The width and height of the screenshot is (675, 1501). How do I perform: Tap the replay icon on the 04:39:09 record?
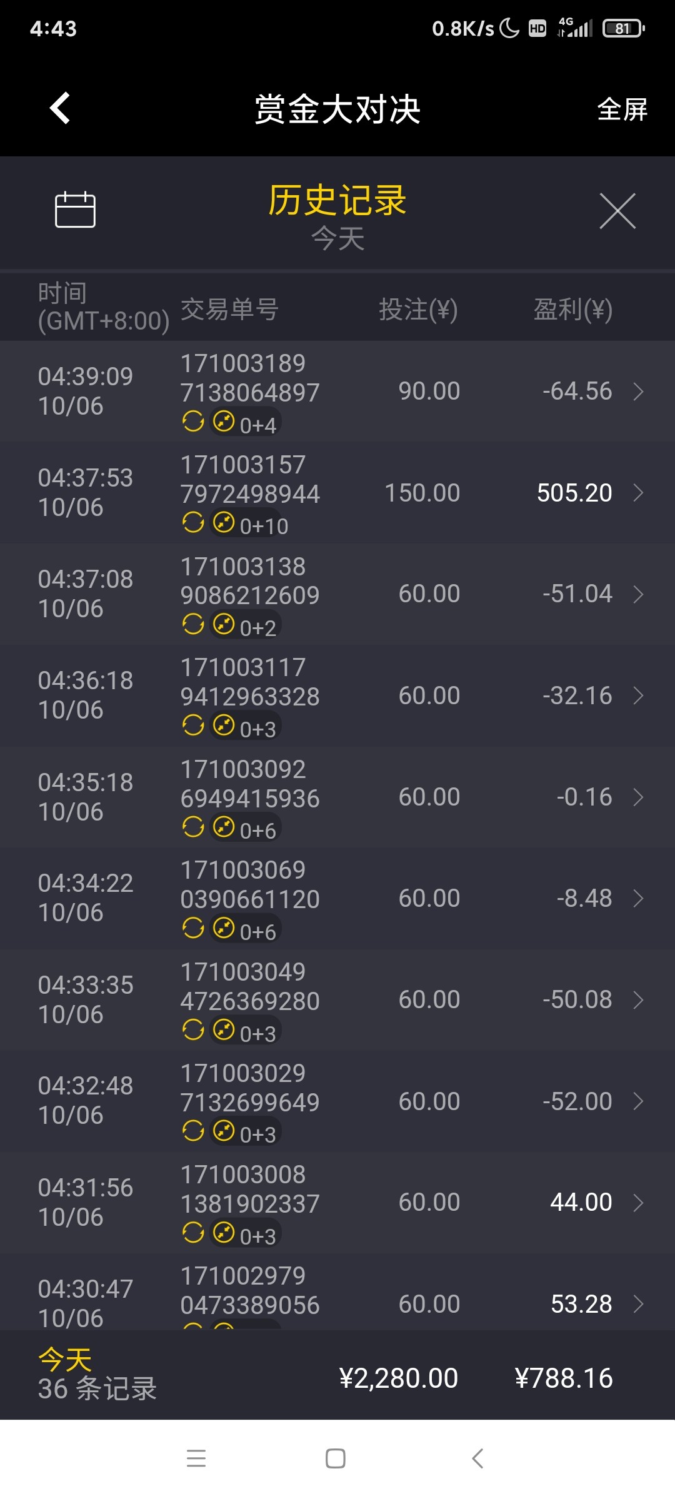(x=193, y=422)
